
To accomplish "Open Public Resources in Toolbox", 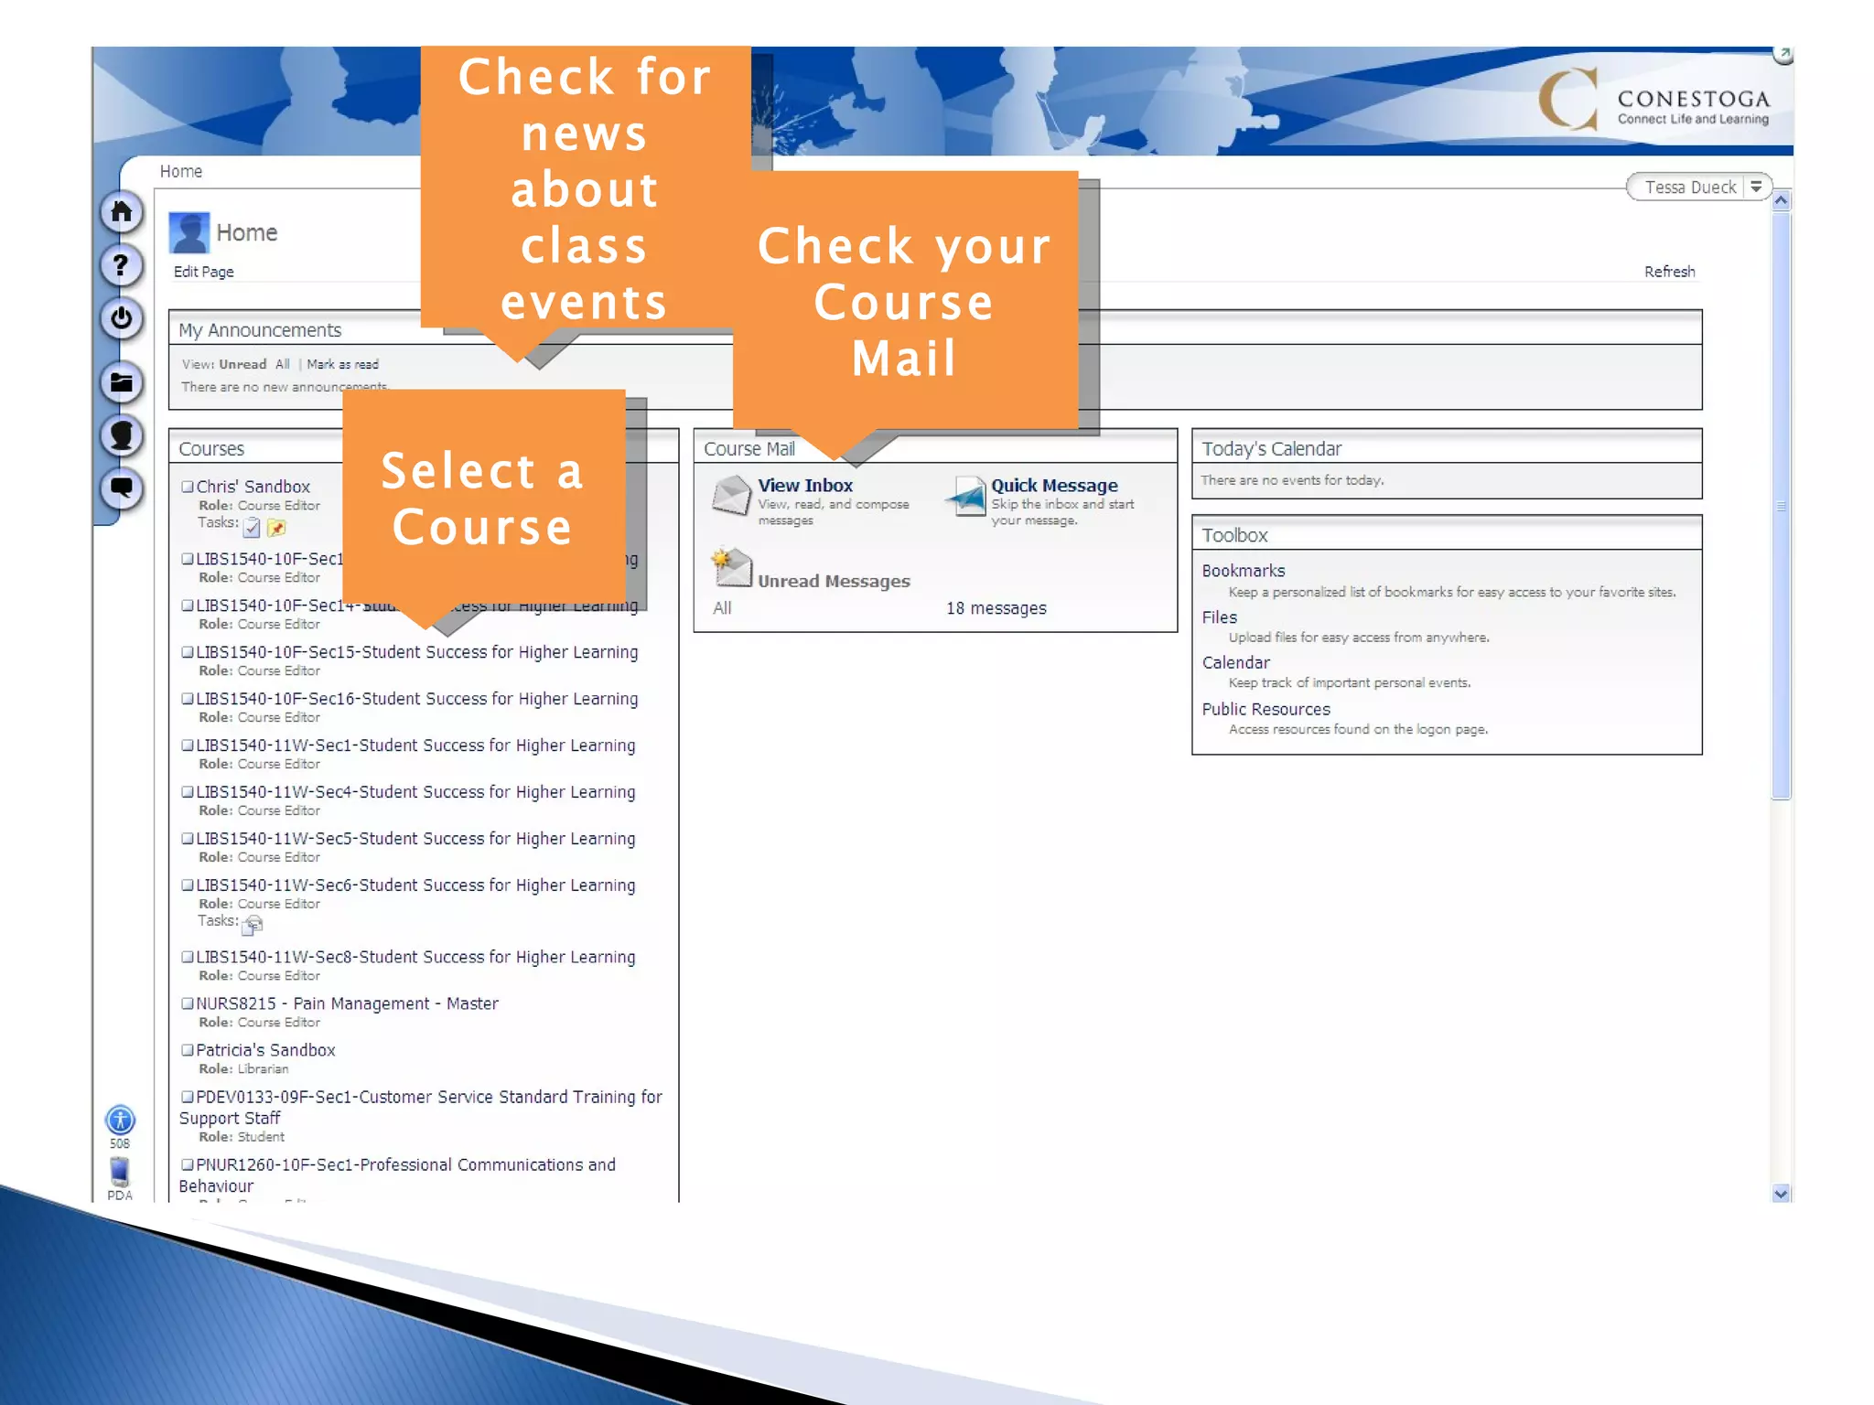I will pyautogui.click(x=1266, y=709).
